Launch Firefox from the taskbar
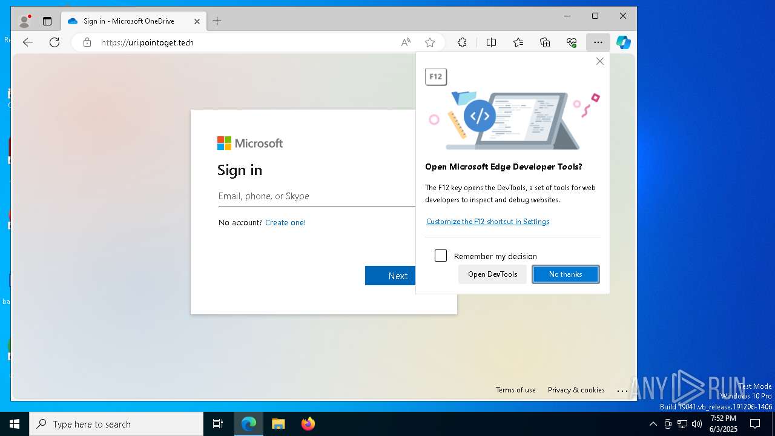Screen dimensions: 775x436 [308, 424]
